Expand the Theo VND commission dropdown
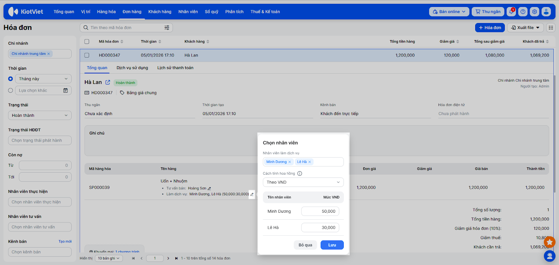Screen dimensions: 559x265 tap(303, 182)
